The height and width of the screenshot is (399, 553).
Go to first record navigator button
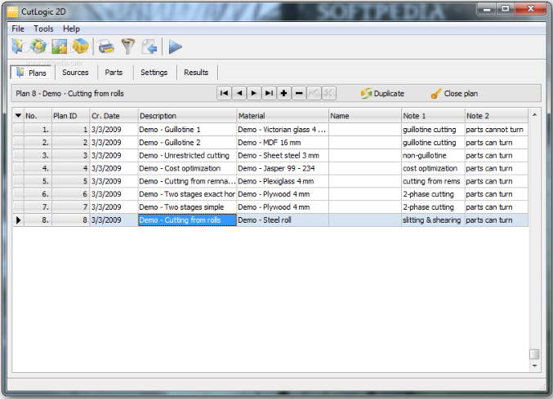pos(224,93)
